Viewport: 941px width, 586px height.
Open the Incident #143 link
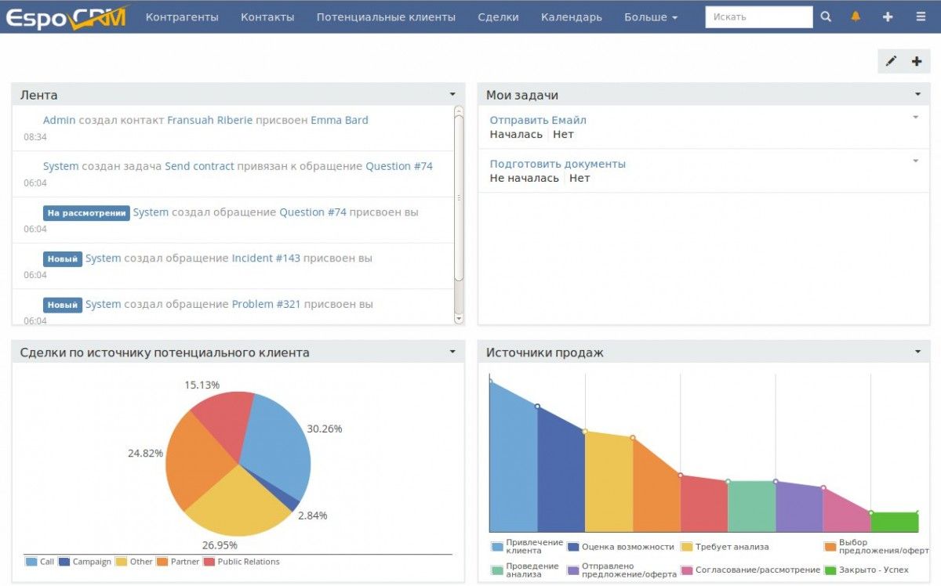click(266, 258)
